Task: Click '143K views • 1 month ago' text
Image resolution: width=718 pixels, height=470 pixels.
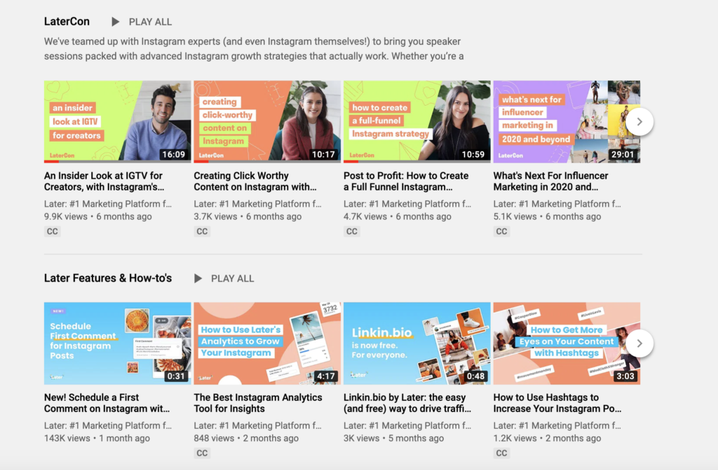Action: (97, 438)
